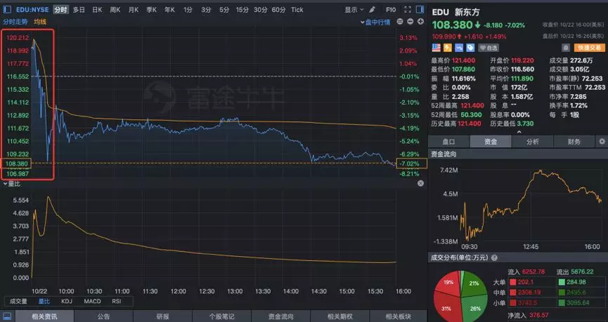Toggle the left sidebar panel icon
Screen dimensions: 608x322
coord(7,10)
